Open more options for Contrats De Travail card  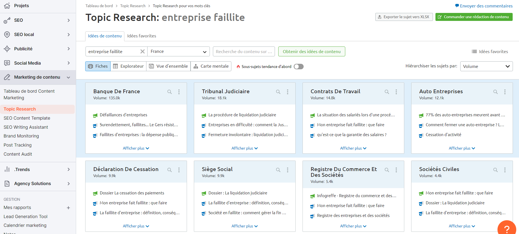(x=396, y=92)
